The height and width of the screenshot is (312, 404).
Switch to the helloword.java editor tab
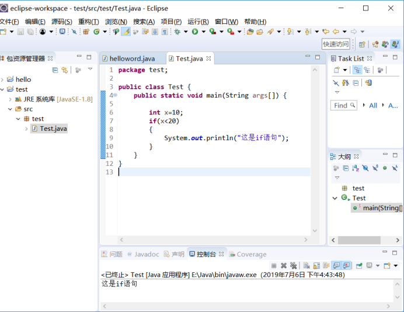point(132,58)
